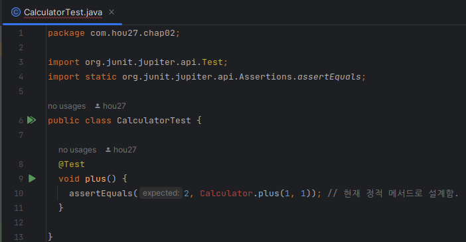This screenshot has height=242, width=466.
Task: Click the 'void' keyword on line 9
Action: pyautogui.click(x=69, y=179)
